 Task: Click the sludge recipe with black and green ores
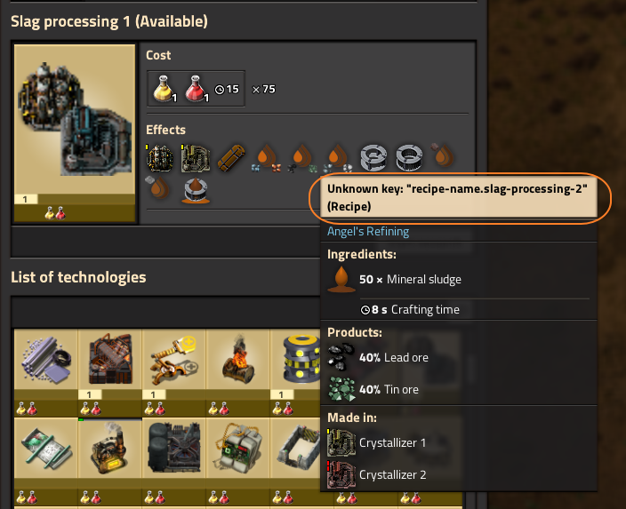(x=302, y=158)
